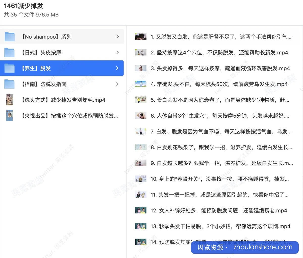Click thumbnail of video 9 白发越长越多
The width and height of the screenshot is (303, 258).
tap(141, 163)
